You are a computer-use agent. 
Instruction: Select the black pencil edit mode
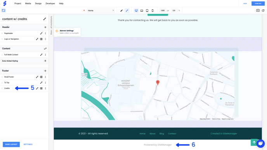click(x=121, y=10)
